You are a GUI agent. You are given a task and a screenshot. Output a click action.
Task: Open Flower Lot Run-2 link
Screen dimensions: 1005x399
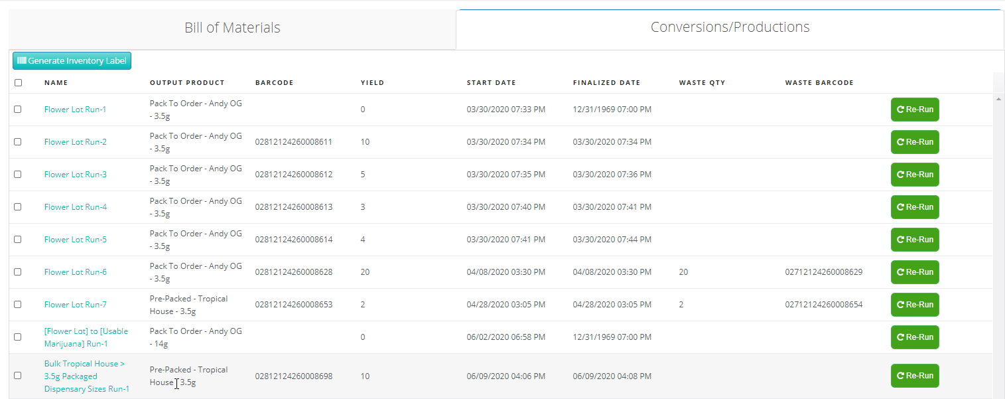[x=75, y=142]
